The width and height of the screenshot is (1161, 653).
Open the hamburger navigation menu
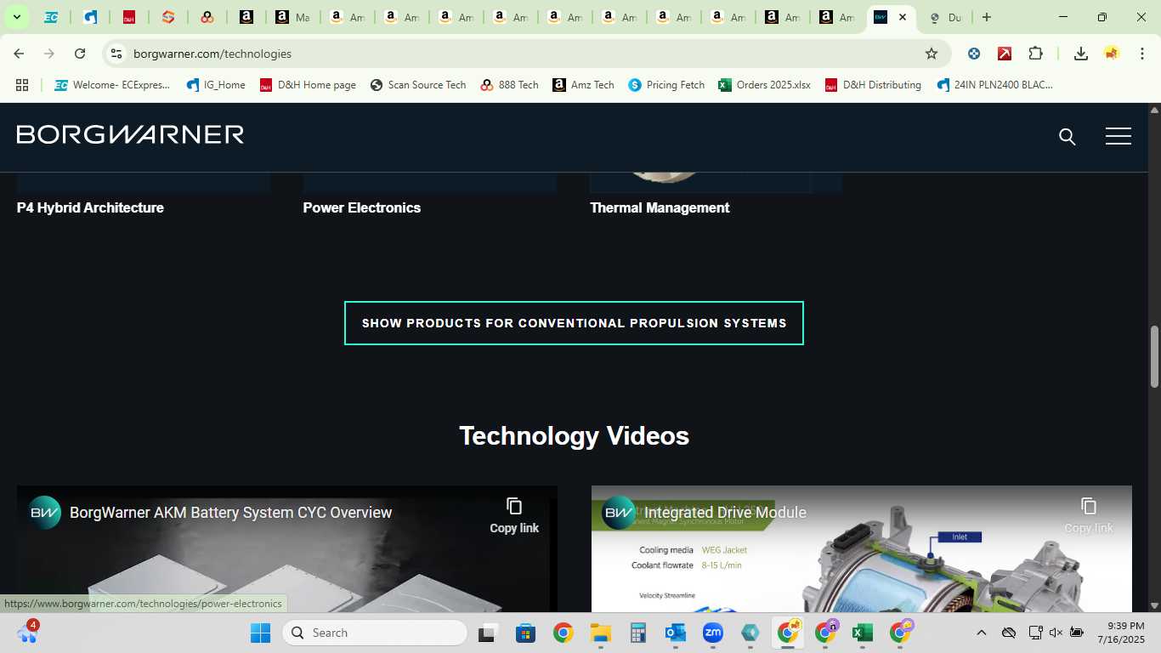click(1118, 136)
